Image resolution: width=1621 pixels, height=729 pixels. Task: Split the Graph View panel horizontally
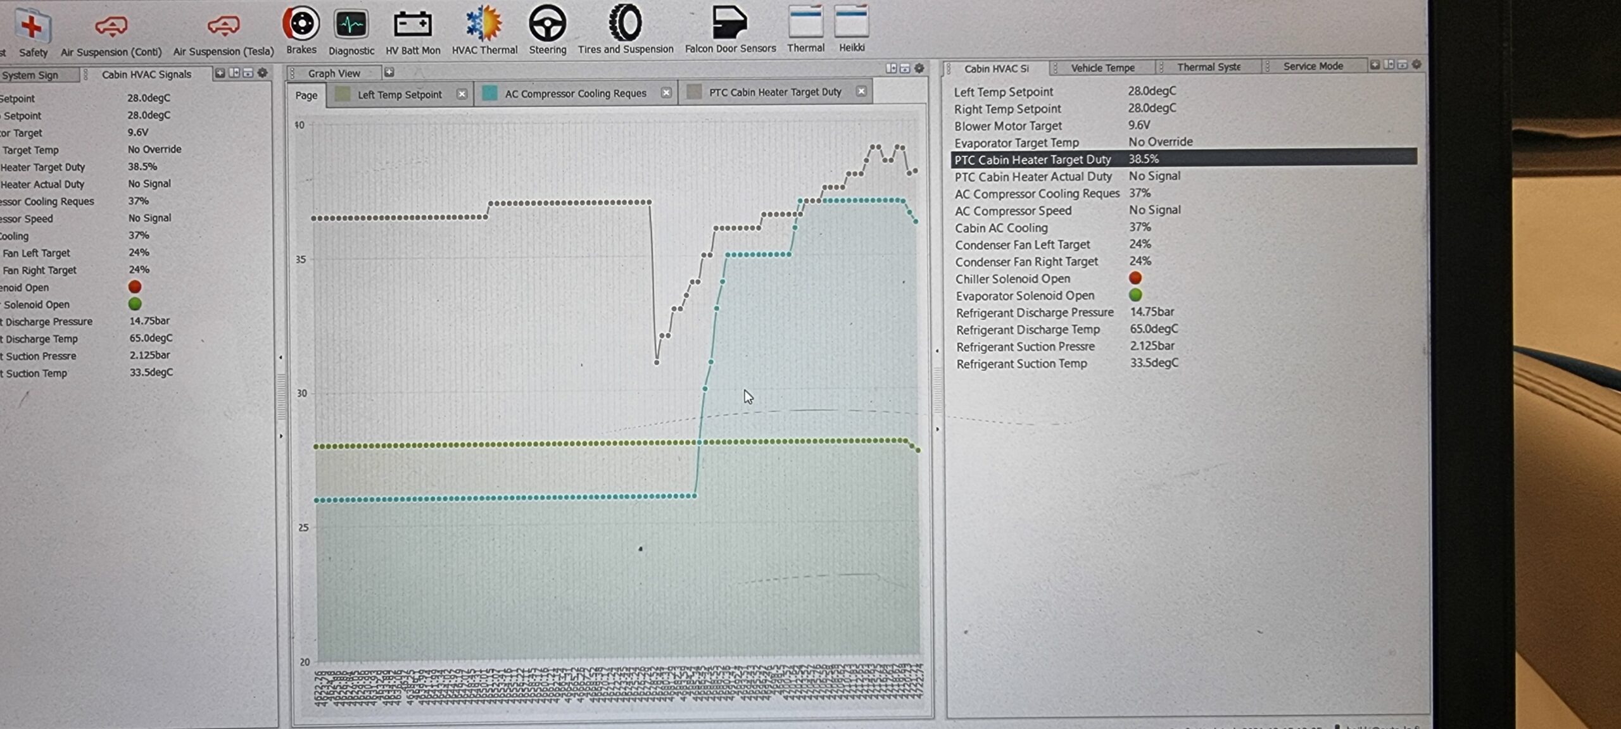(x=905, y=68)
